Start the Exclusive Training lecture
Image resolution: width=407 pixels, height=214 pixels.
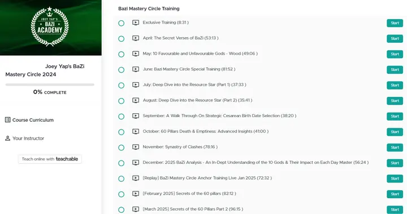coord(395,23)
